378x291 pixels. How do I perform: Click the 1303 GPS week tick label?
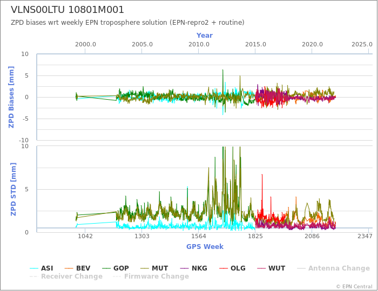[141, 236]
